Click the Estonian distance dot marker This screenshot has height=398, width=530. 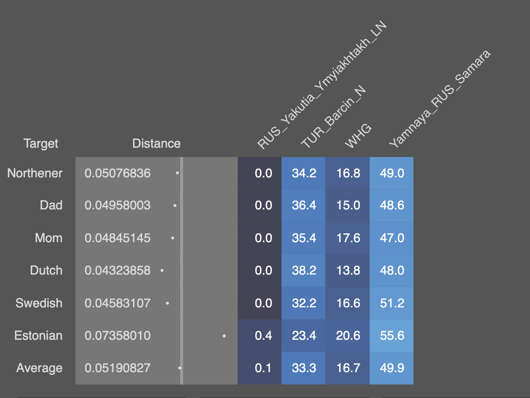(224, 336)
